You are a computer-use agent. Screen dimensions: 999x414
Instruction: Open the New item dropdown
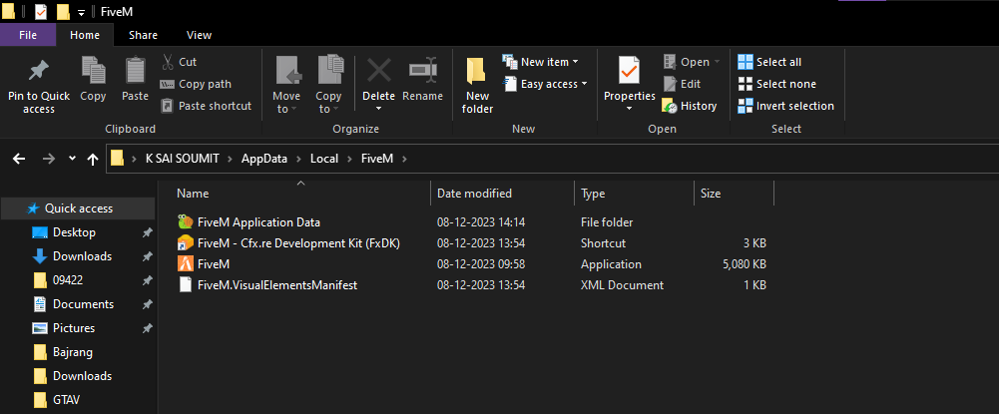click(544, 62)
